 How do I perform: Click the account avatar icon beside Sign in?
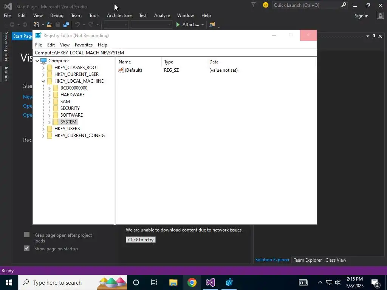point(380,15)
